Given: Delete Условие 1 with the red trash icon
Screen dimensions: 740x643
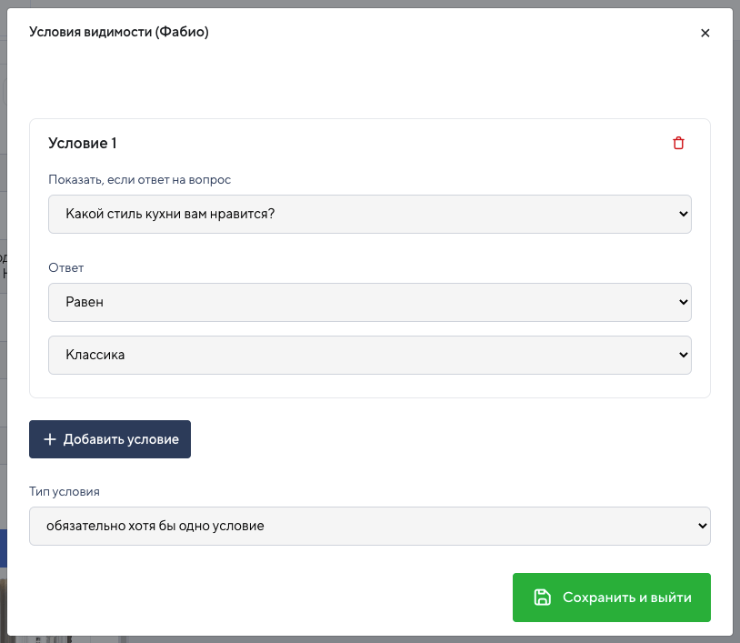Looking at the screenshot, I should click(678, 143).
